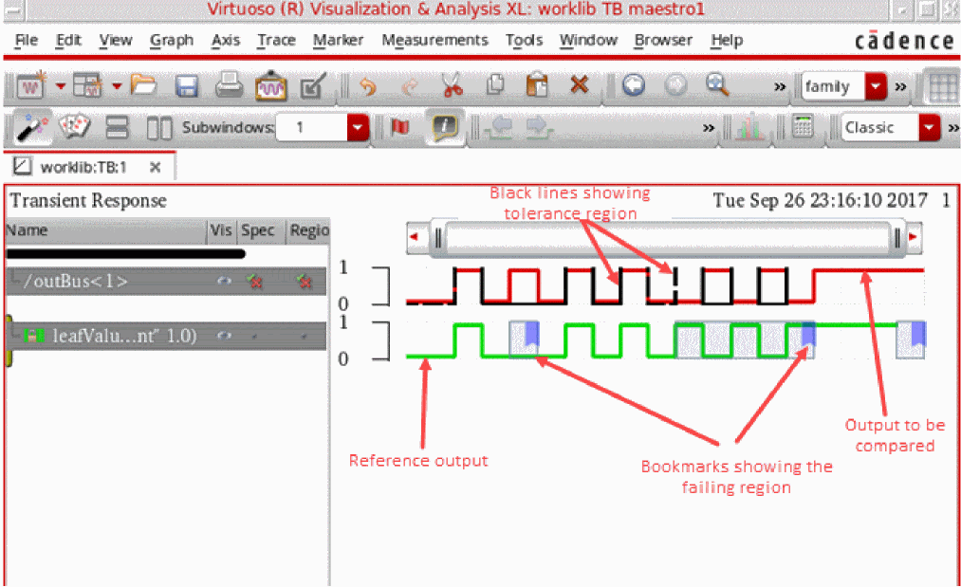Print the graph with the printer icon
The image size is (961, 587).
pos(230,85)
